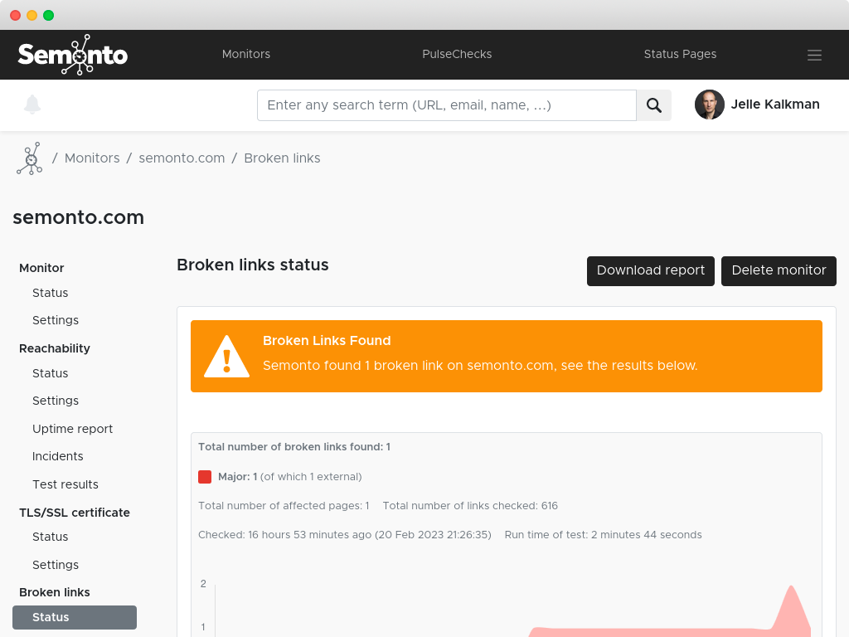The width and height of the screenshot is (849, 637).
Task: Click the notification bell icon
Action: tap(32, 105)
